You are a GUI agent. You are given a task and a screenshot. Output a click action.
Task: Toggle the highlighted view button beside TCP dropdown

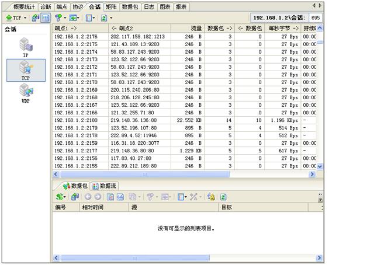pos(45,18)
